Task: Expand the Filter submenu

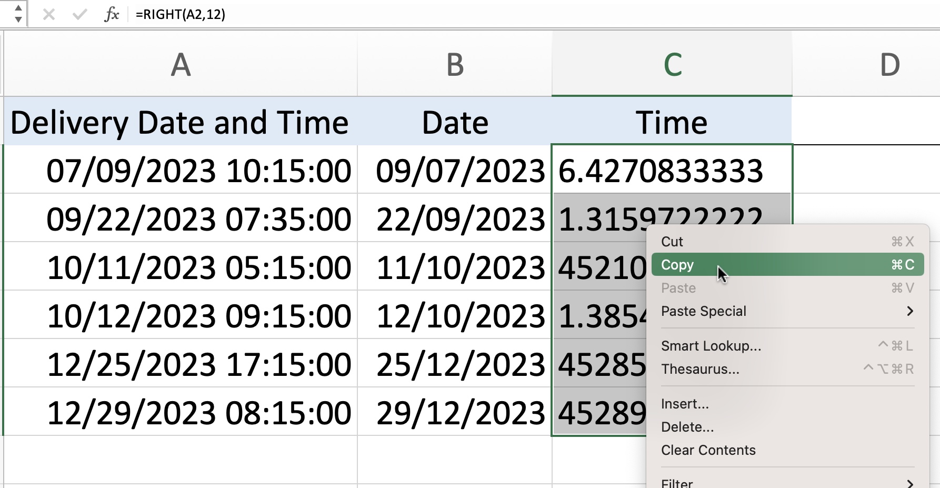Action: coord(787,482)
